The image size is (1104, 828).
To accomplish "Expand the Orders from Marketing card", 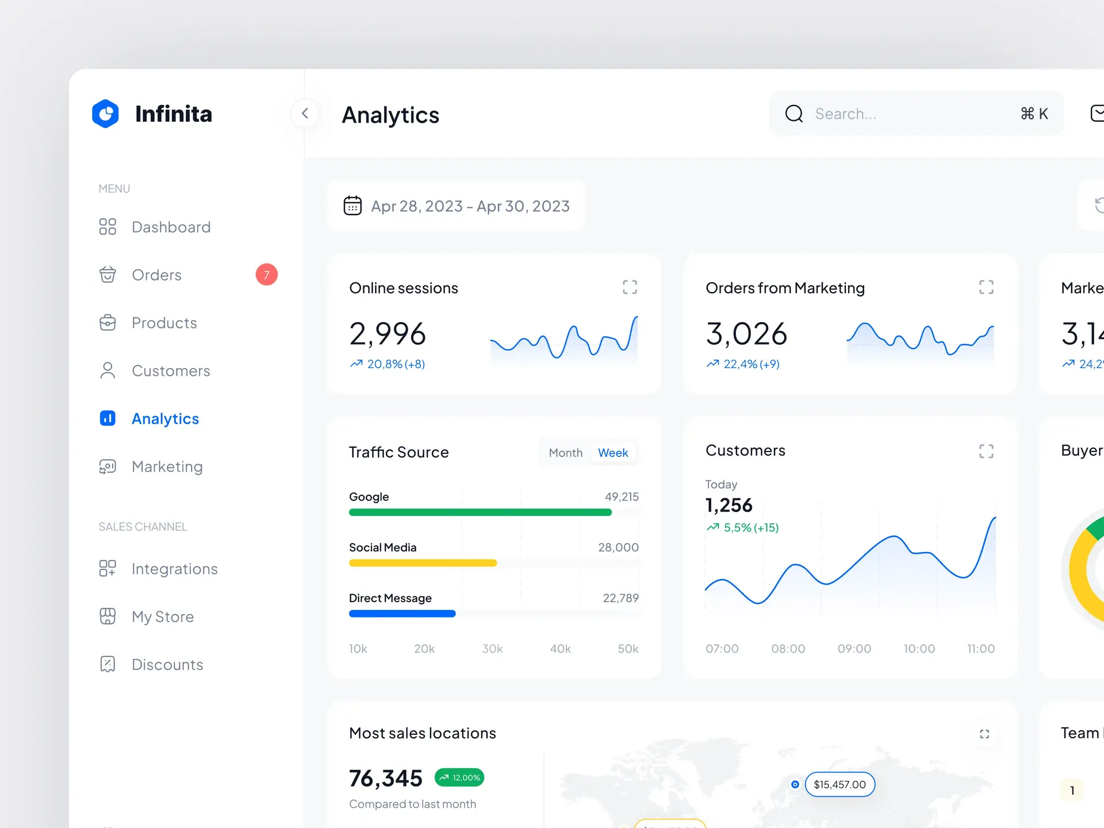I will click(987, 287).
